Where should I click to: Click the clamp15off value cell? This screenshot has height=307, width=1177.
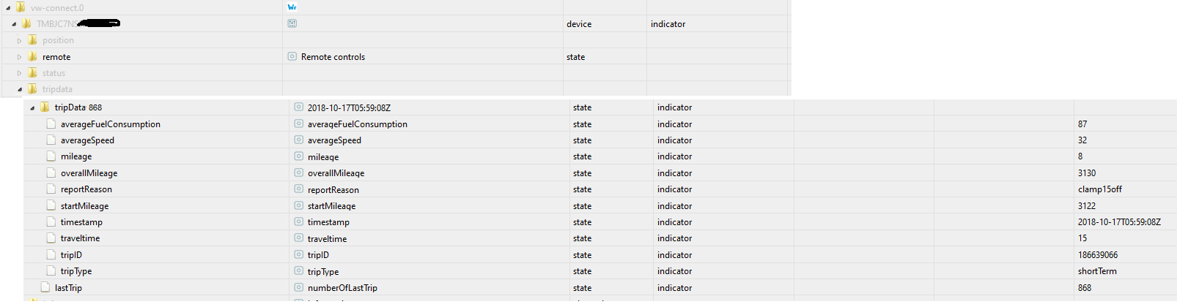(x=1099, y=189)
